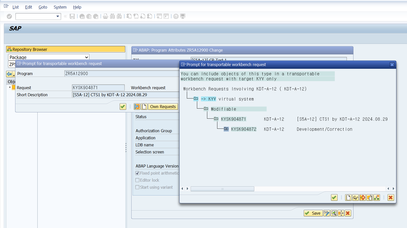Click the Save button in Program Attributes

tap(313, 213)
